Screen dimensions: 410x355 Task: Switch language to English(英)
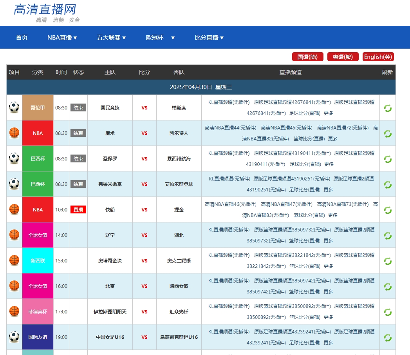(x=378, y=56)
